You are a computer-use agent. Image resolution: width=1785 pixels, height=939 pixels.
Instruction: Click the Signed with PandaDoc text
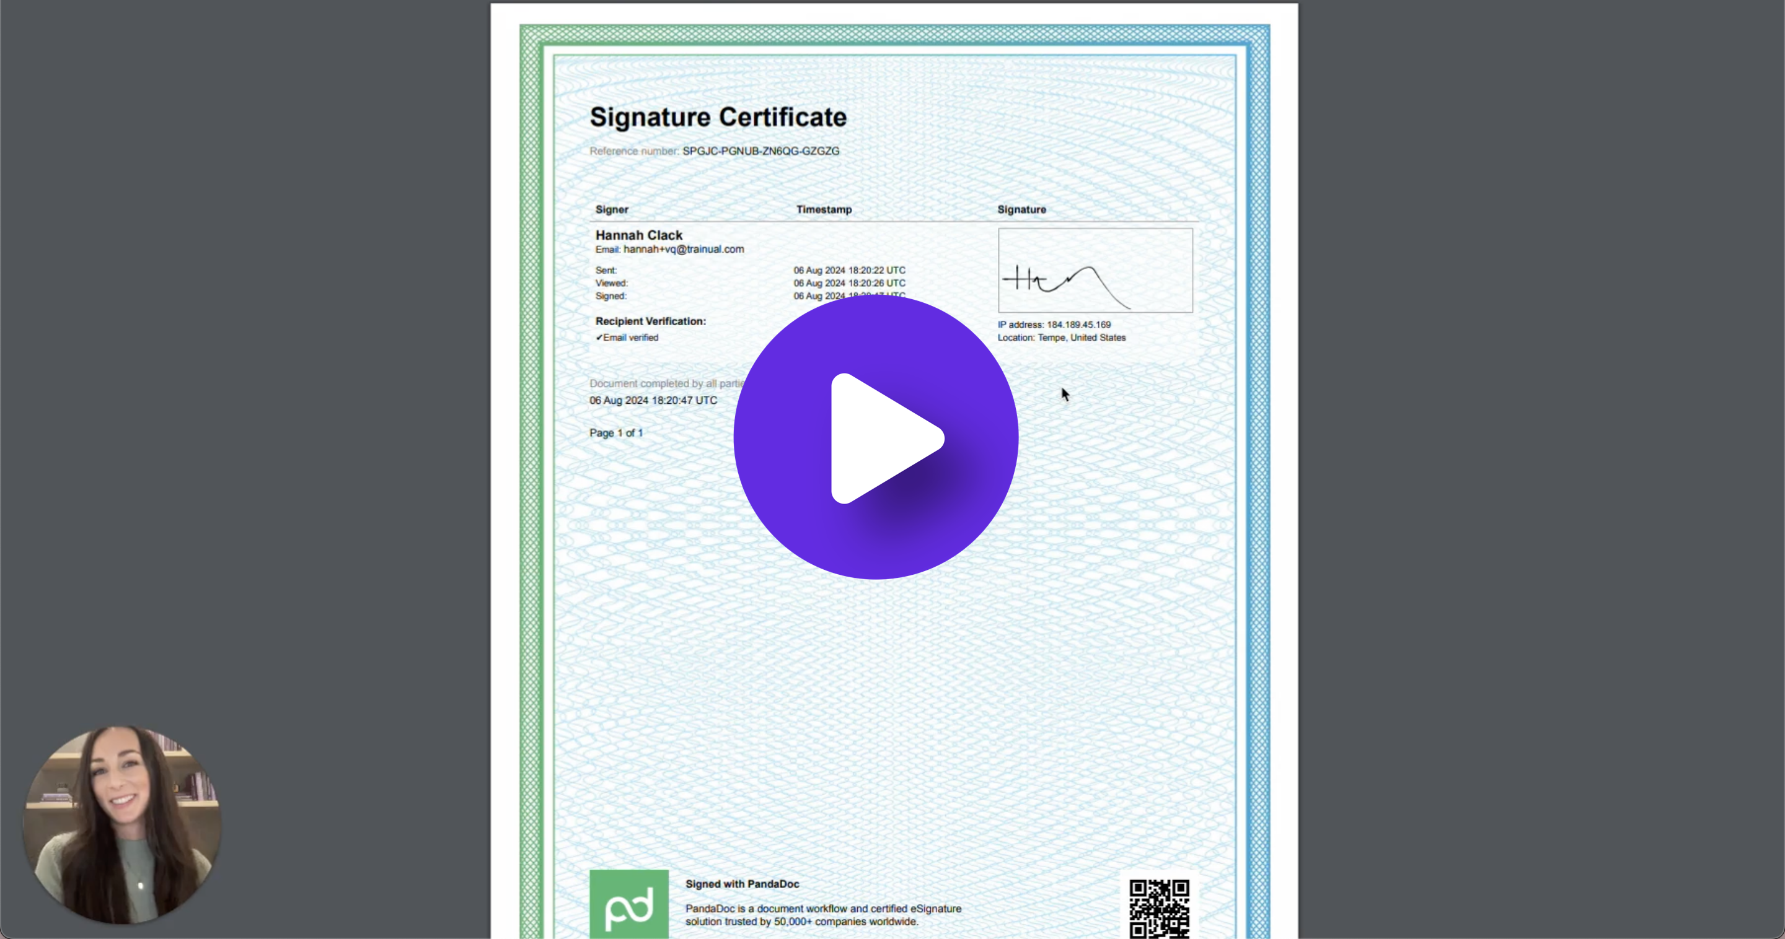[742, 884]
